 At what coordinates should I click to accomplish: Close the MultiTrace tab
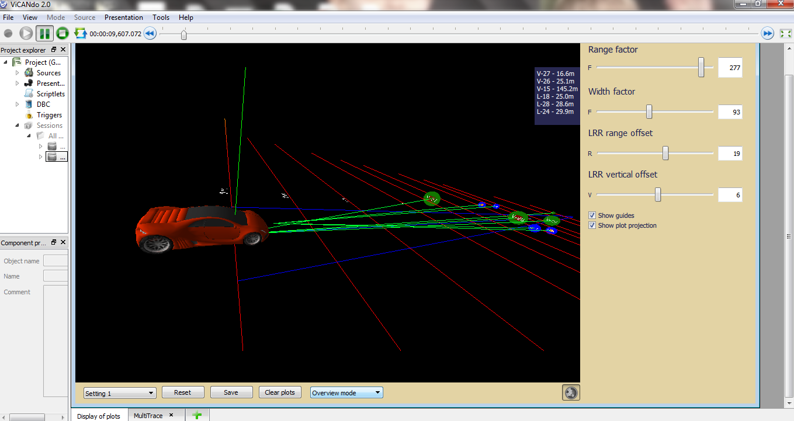[171, 415]
